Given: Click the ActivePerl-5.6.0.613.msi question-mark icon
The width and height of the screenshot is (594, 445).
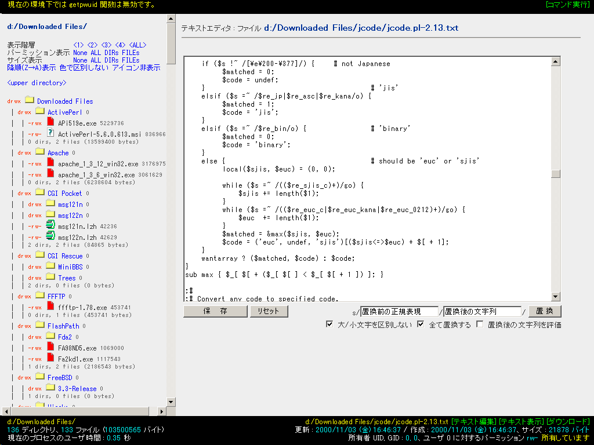Looking at the screenshot, I should click(x=50, y=133).
